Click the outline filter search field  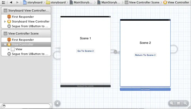coord(26,106)
